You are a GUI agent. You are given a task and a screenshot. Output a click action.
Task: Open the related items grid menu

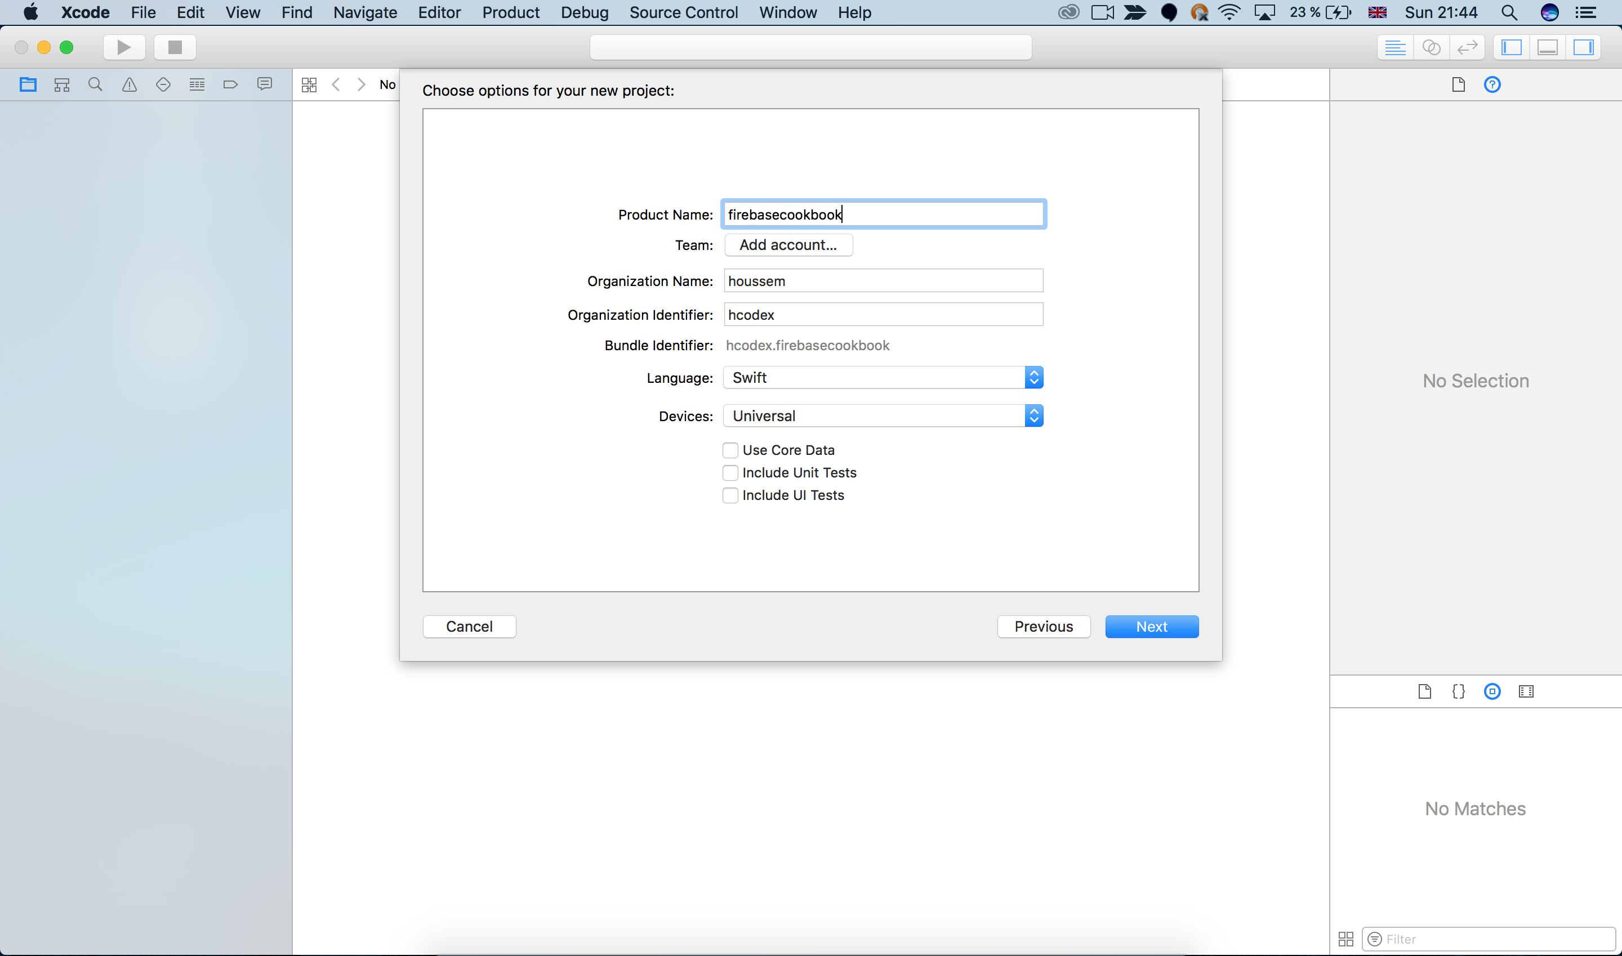click(x=309, y=84)
